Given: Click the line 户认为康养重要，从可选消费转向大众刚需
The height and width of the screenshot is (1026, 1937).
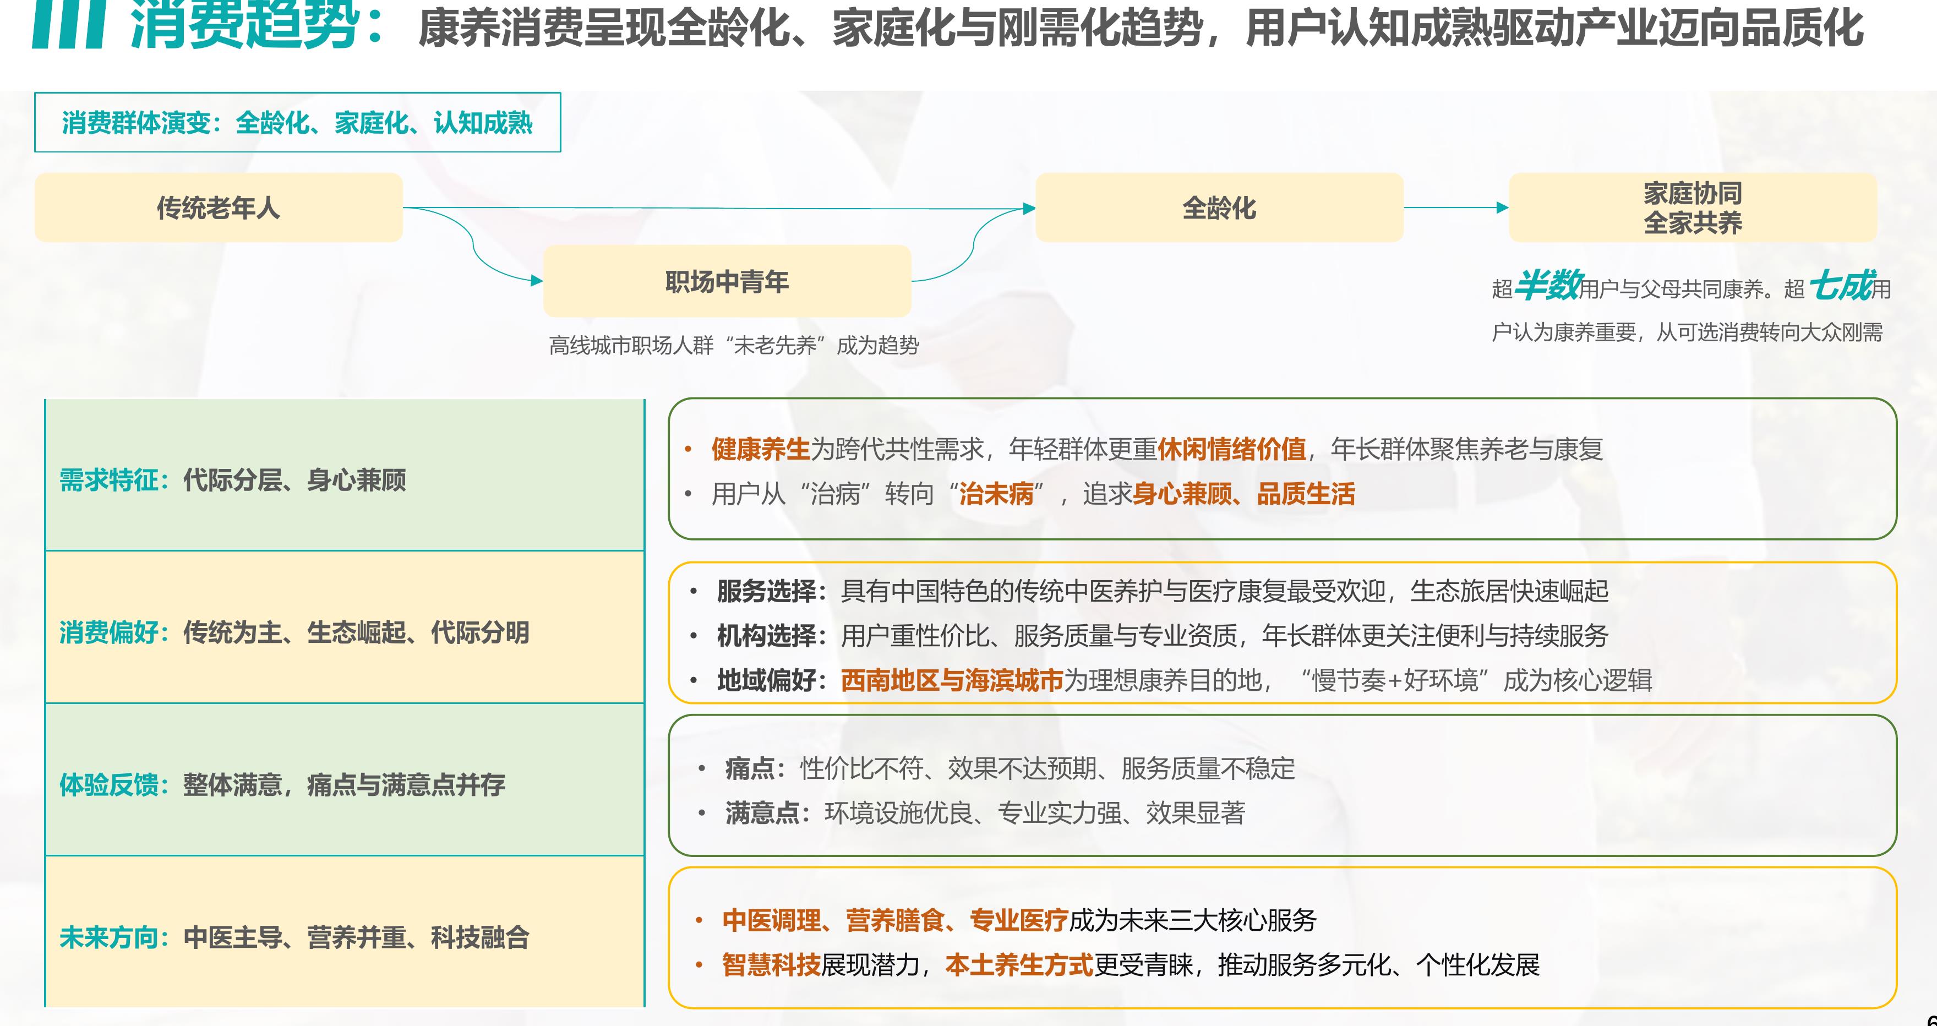Looking at the screenshot, I should [x=1687, y=332].
